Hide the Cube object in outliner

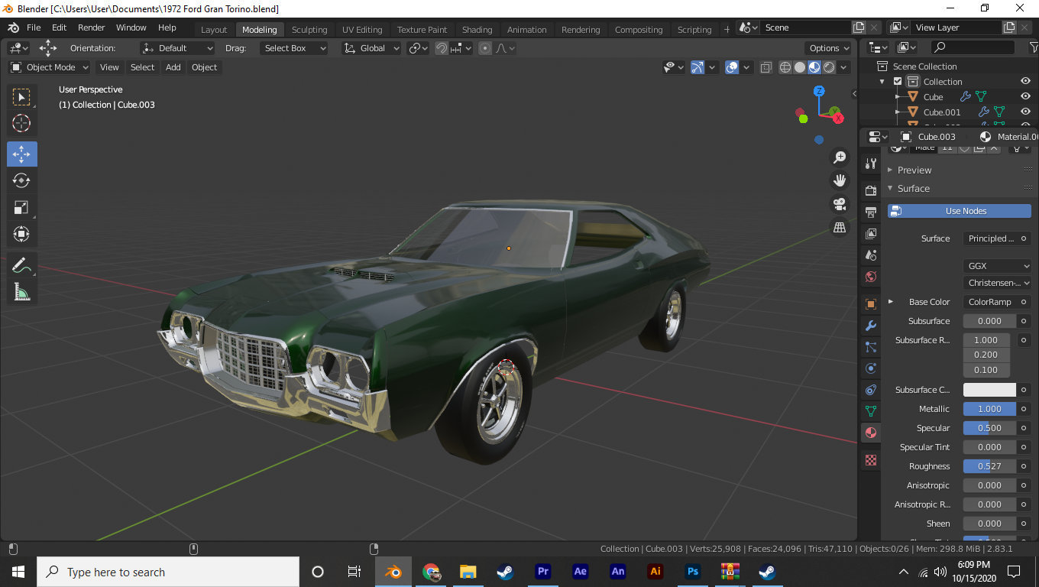point(1025,97)
